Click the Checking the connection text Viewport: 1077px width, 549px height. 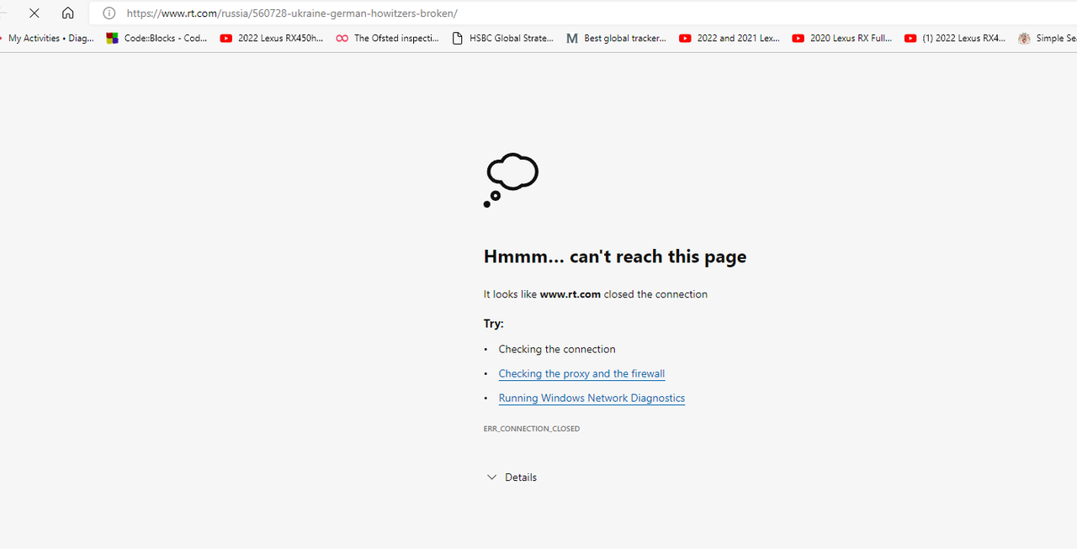click(557, 349)
